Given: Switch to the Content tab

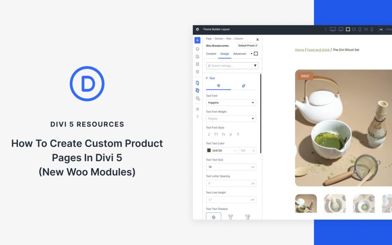Looking at the screenshot, I should (x=211, y=53).
